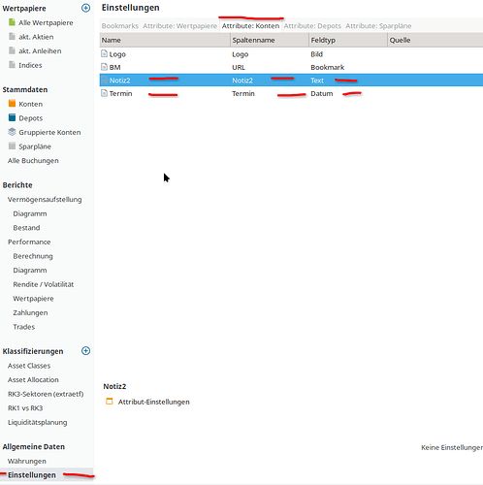The image size is (483, 485).
Task: Click the Bookmark field type cell
Action: coord(327,67)
